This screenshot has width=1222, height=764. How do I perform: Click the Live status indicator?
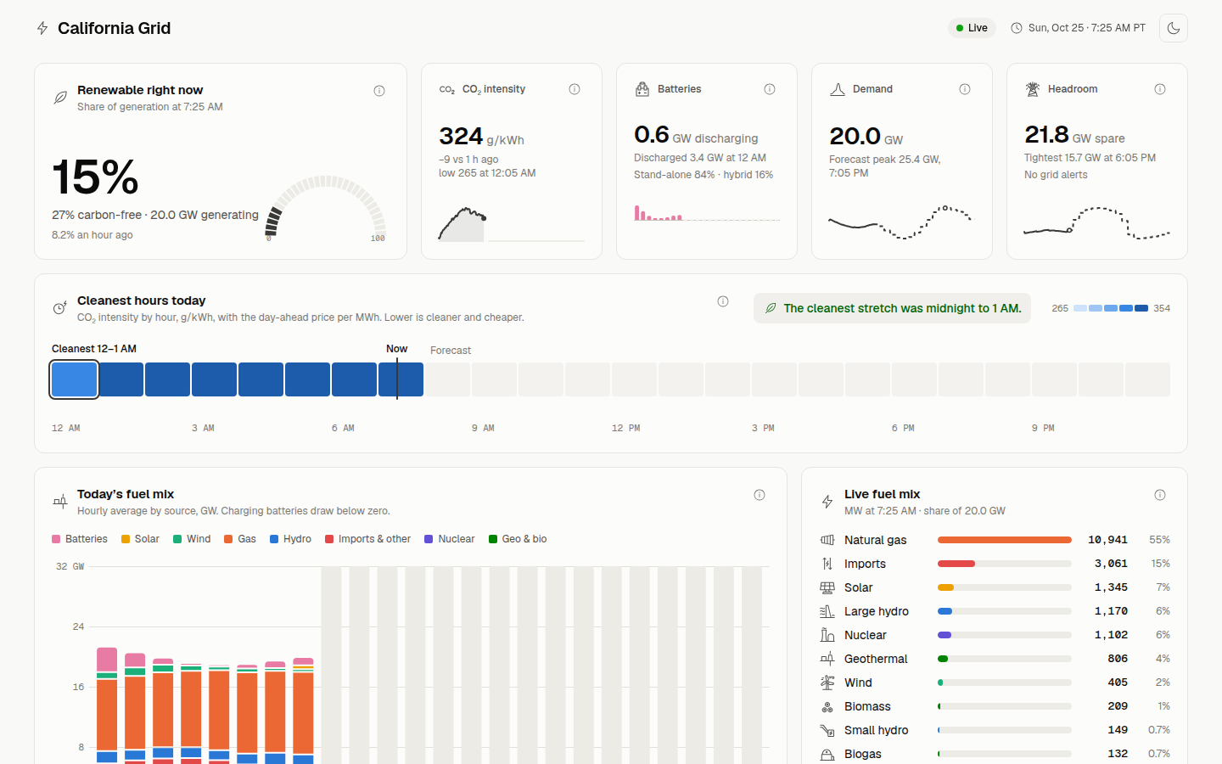click(972, 28)
